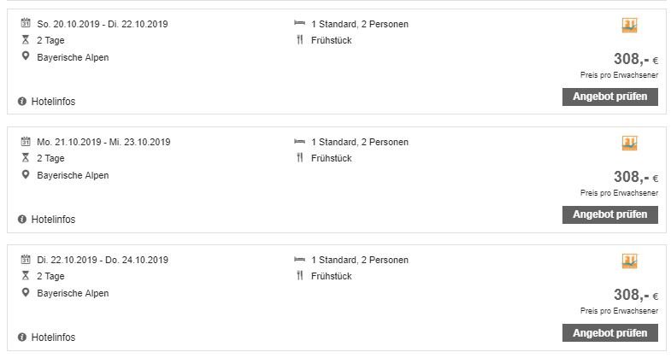Image resolution: width=671 pixels, height=358 pixels.
Task: Open Hotelinfos for the 21.10.2019 offer
Action: tap(53, 220)
